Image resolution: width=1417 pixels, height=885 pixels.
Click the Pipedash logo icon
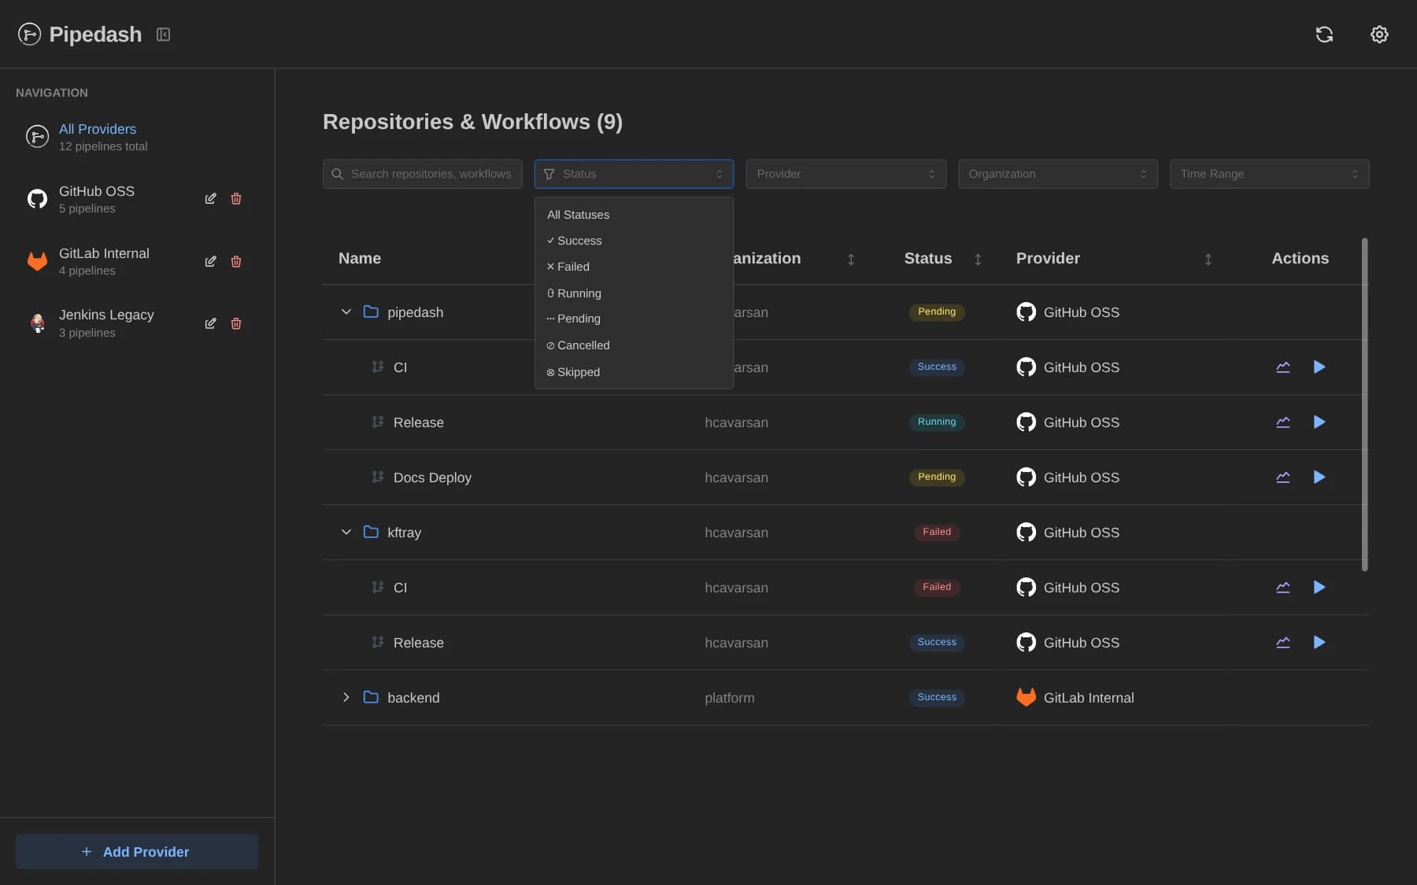[29, 34]
